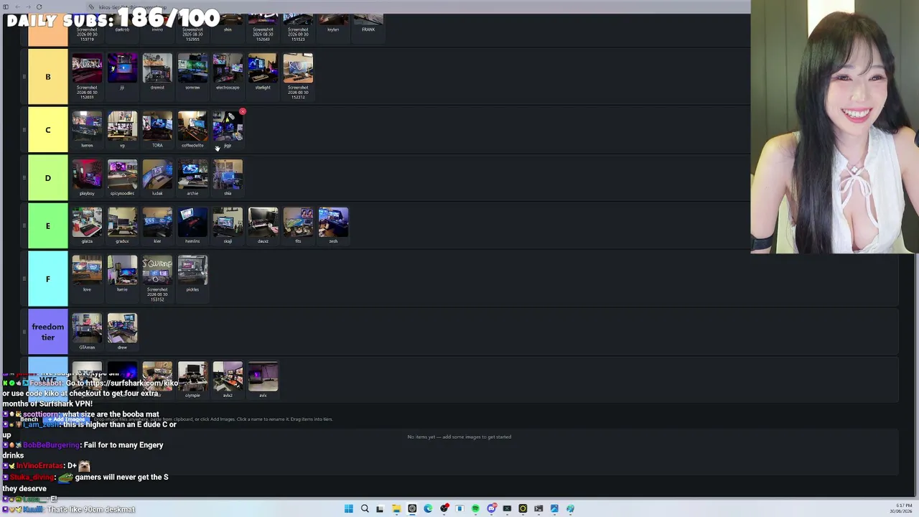Select the F tier label
The image size is (919, 517).
pyautogui.click(x=48, y=279)
